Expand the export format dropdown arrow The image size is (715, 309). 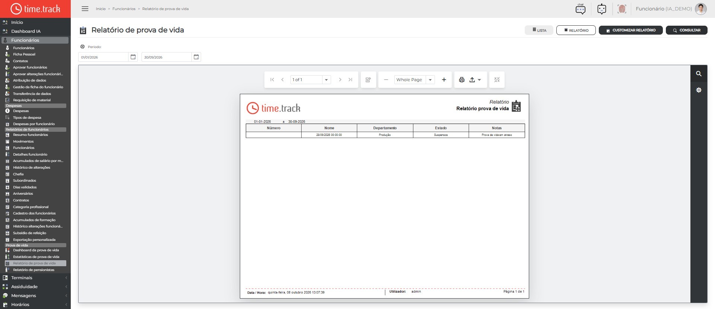coord(479,80)
